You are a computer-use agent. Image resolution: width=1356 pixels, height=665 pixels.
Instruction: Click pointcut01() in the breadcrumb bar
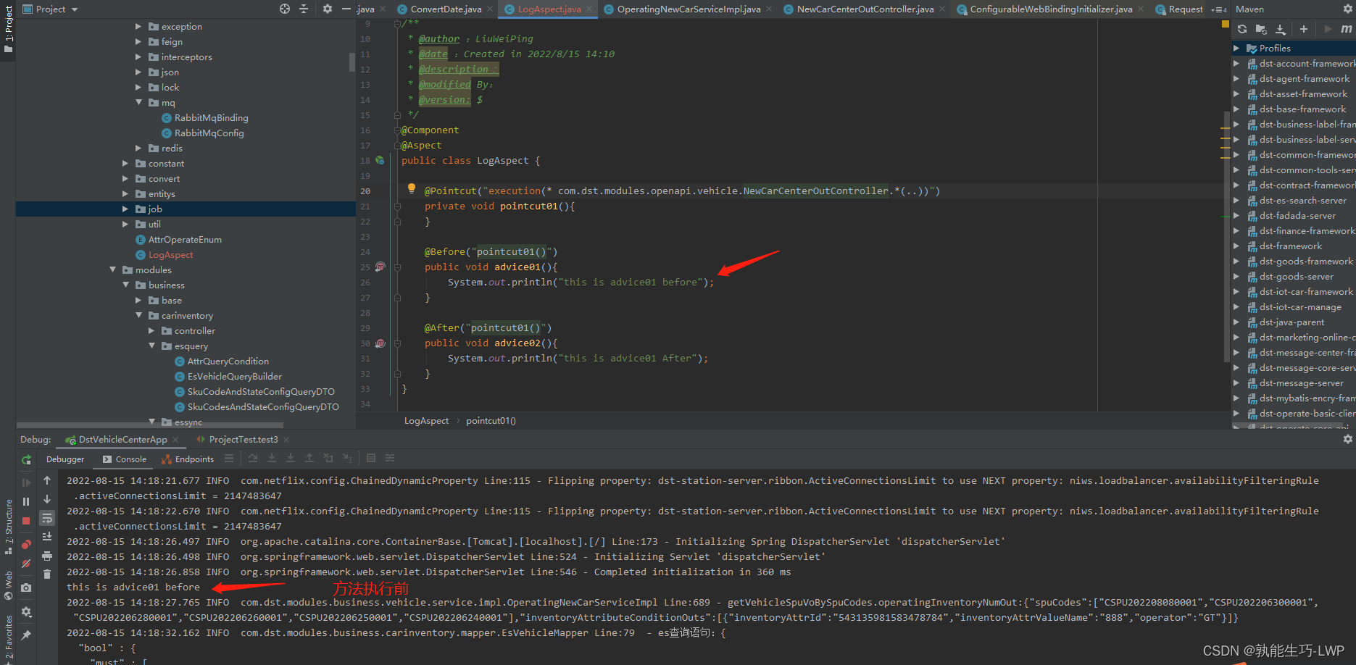[x=491, y=420]
